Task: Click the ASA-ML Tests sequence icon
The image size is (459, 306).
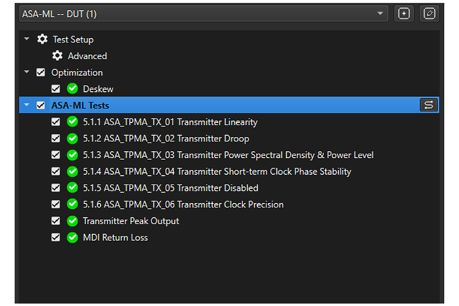Action: tap(429, 105)
